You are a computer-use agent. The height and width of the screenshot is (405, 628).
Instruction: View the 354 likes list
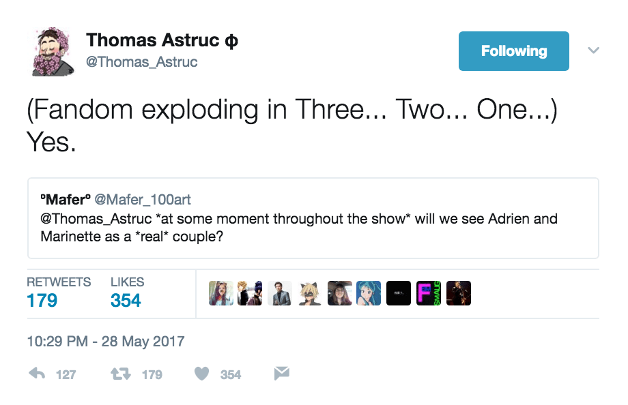(126, 301)
